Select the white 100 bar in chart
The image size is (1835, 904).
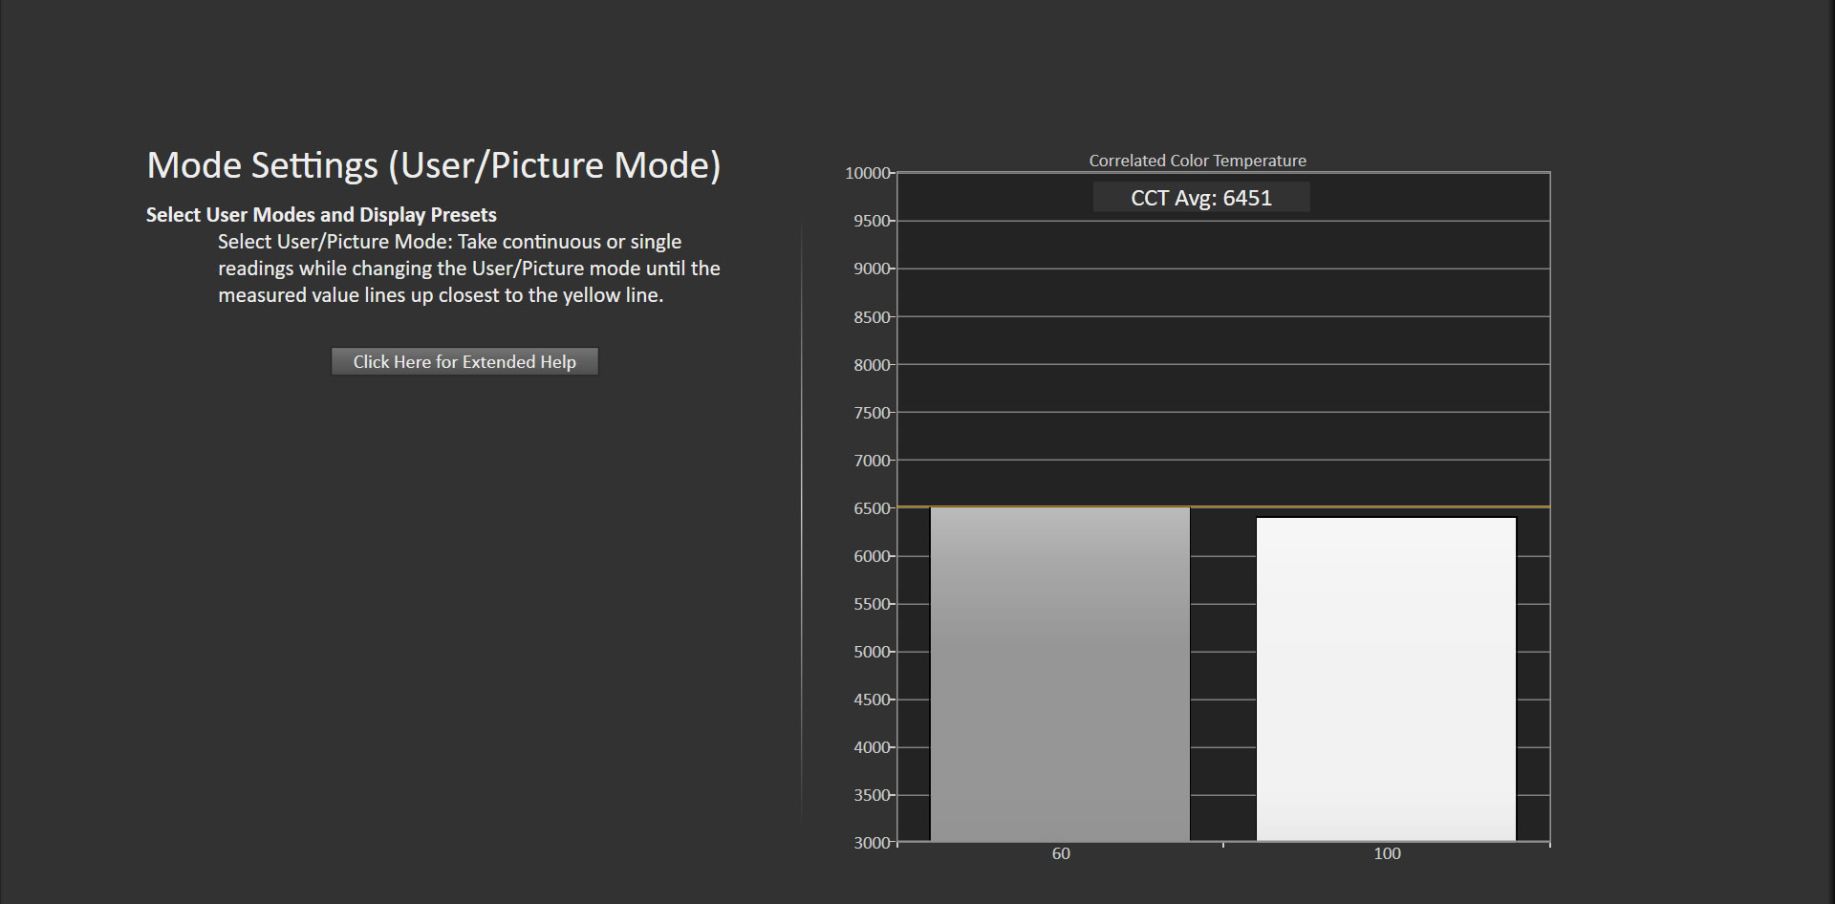tap(1386, 679)
